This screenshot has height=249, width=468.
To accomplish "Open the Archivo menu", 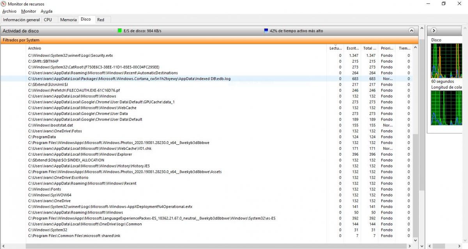I will pyautogui.click(x=9, y=11).
